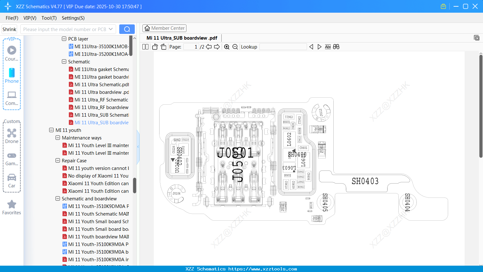
Task: Rotate the PDF page counterclockwise
Action: [x=154, y=47]
